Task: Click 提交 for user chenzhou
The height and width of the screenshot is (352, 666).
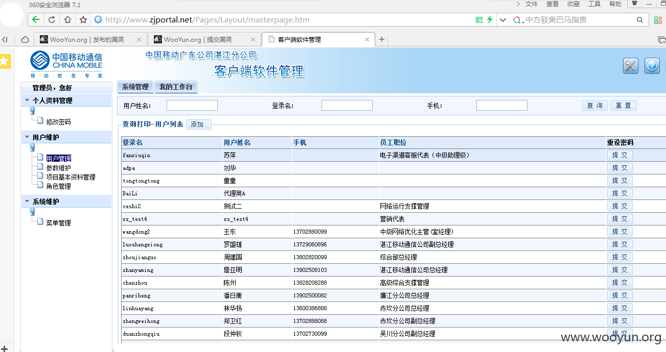Action: click(x=619, y=283)
